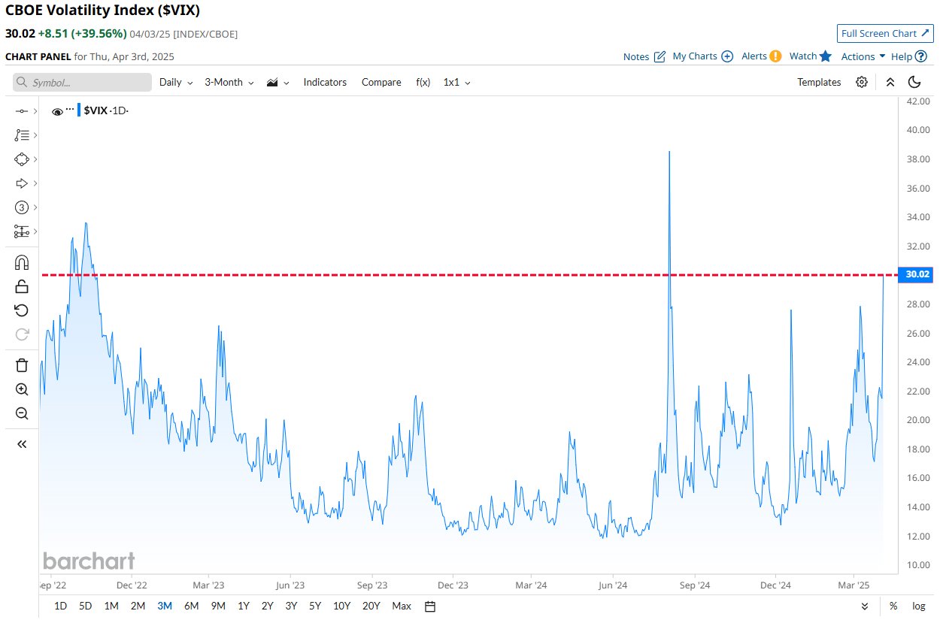This screenshot has height=620, width=943.
Task: Click the Symbol search field
Action: click(x=83, y=82)
